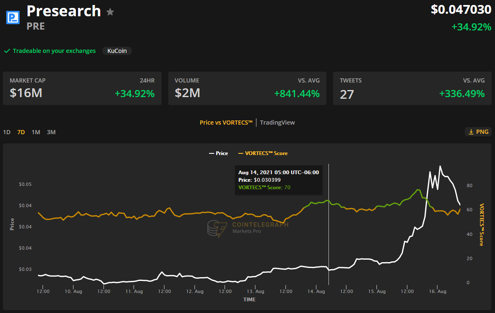Click the Cointelegraph Markets Pro watermark logo

217,229
